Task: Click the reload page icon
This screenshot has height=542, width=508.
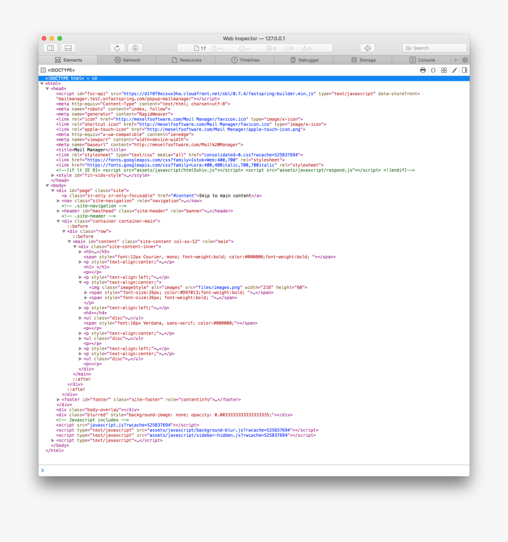Action: pos(118,48)
